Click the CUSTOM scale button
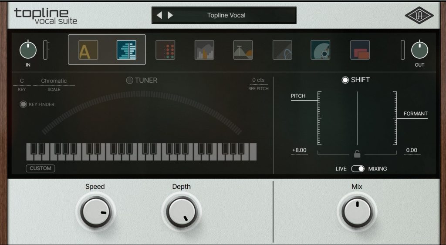This screenshot has height=245, width=446. click(41, 168)
